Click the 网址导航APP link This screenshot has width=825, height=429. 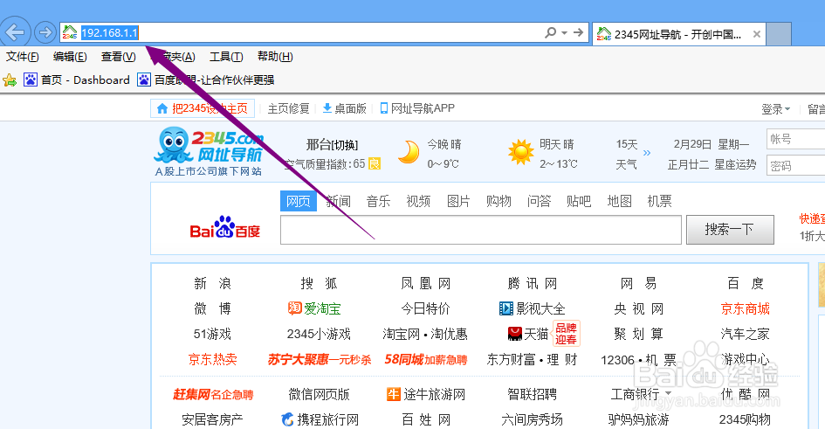(x=417, y=108)
